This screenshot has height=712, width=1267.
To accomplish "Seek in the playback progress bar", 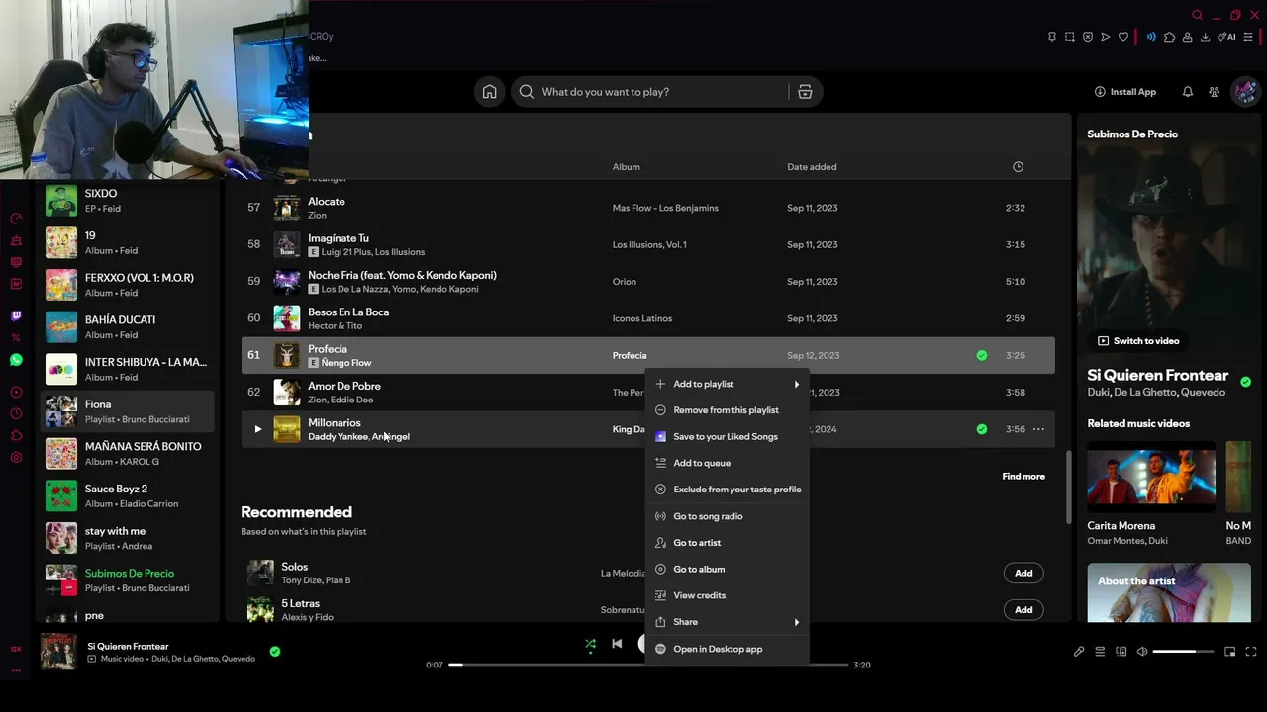I will pyautogui.click(x=648, y=665).
